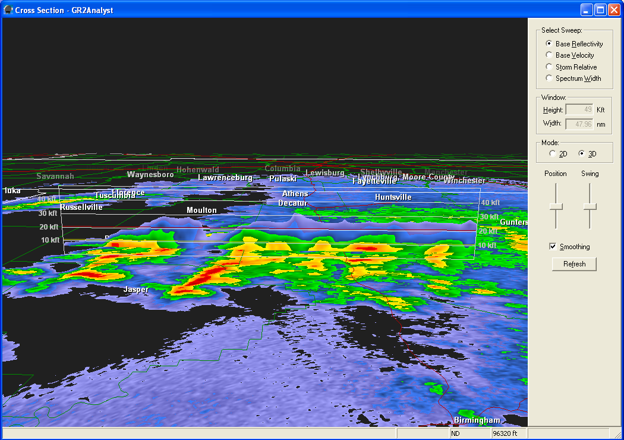Select the 3D mode radio button
The image size is (624, 440).
tap(582, 153)
